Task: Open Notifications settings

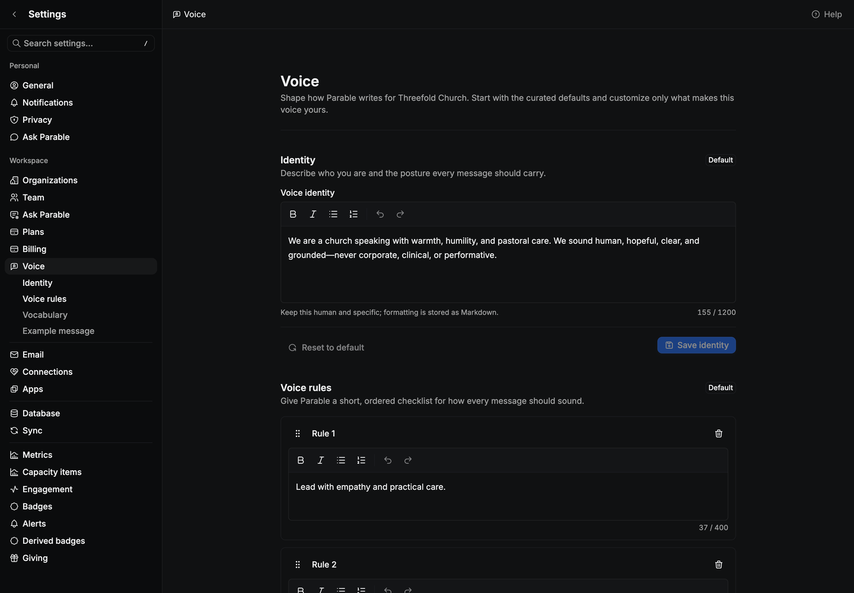Action: (81, 103)
